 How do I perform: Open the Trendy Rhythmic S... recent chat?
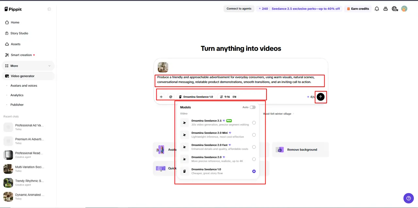point(28,183)
